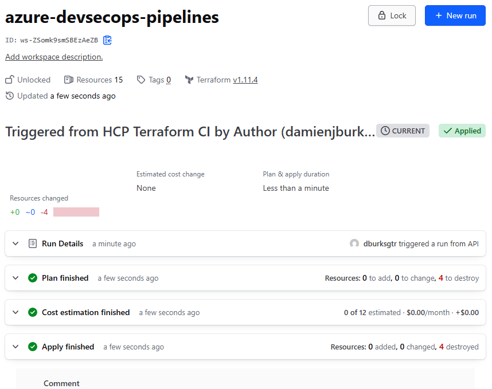Click the green check beside Apply finished
Viewport: 492px width, 389px height.
pos(33,347)
